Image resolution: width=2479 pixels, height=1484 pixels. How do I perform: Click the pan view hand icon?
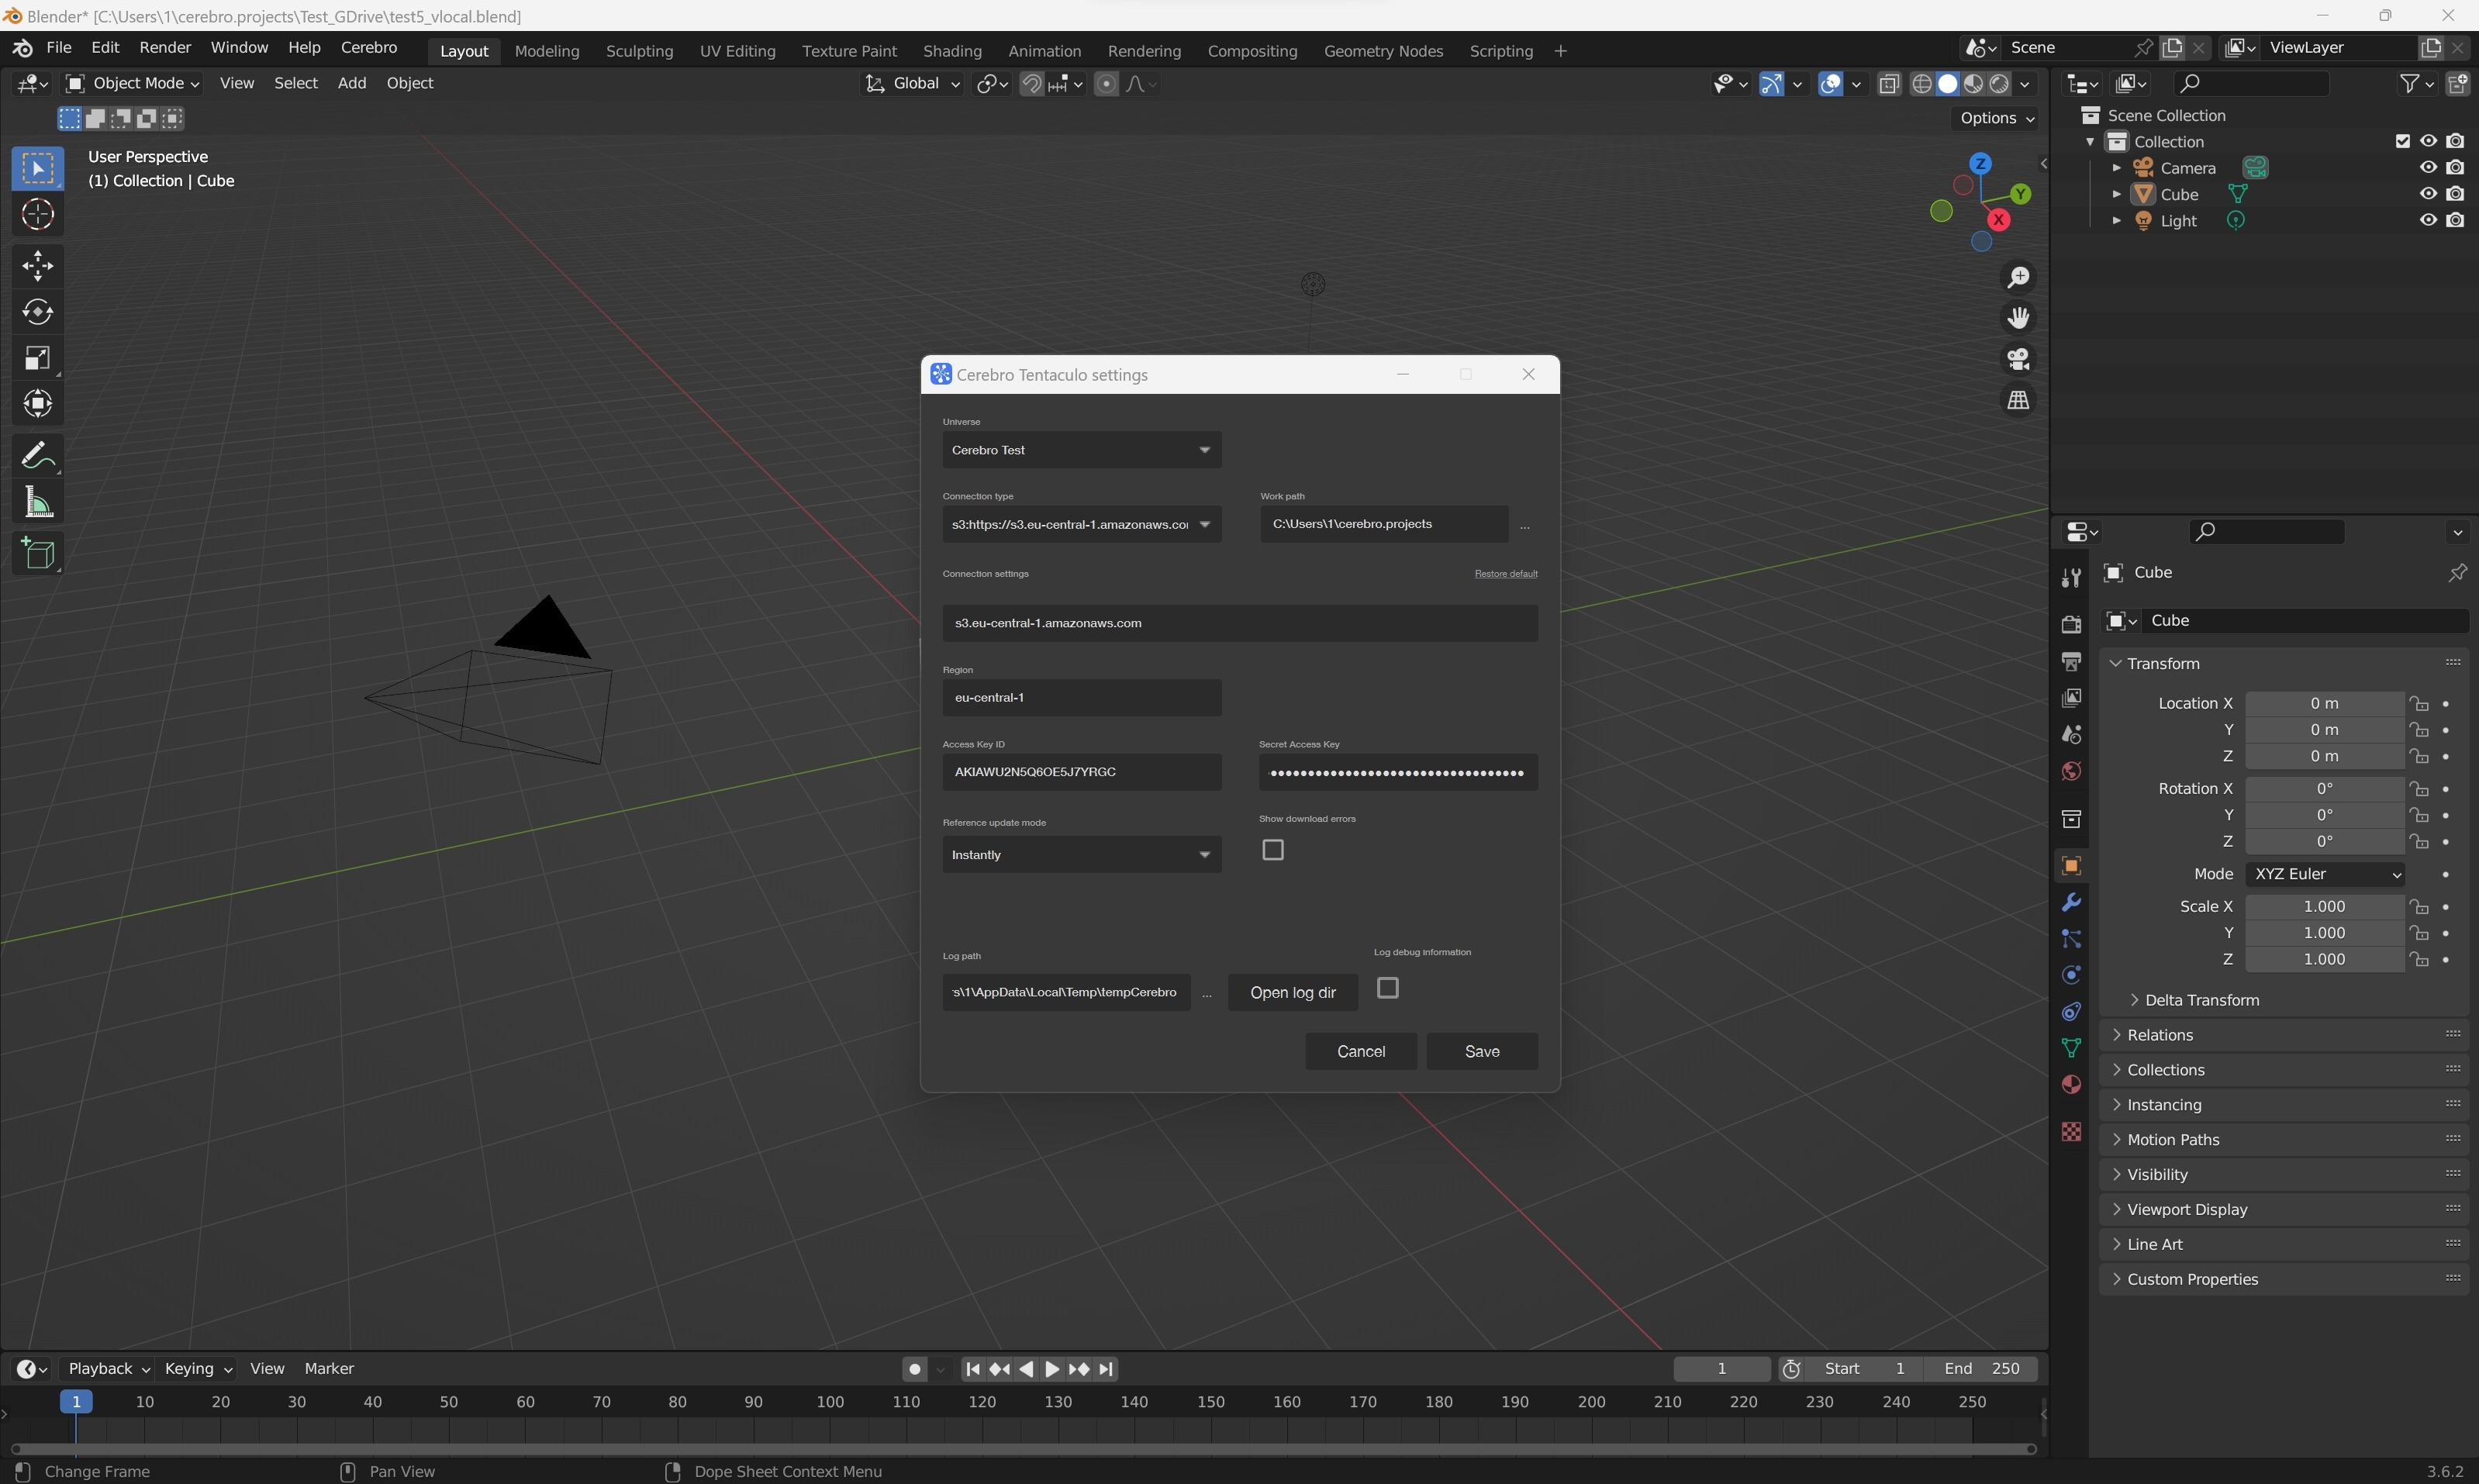(2018, 318)
